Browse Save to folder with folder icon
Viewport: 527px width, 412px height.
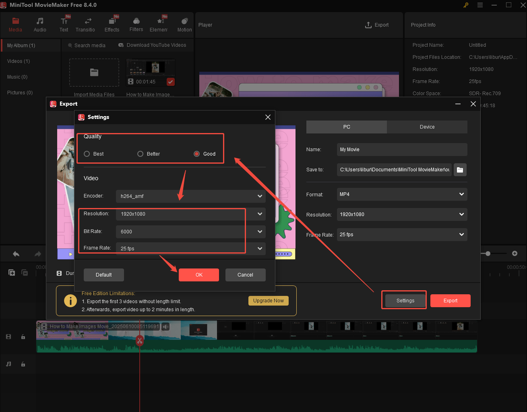pyautogui.click(x=460, y=170)
